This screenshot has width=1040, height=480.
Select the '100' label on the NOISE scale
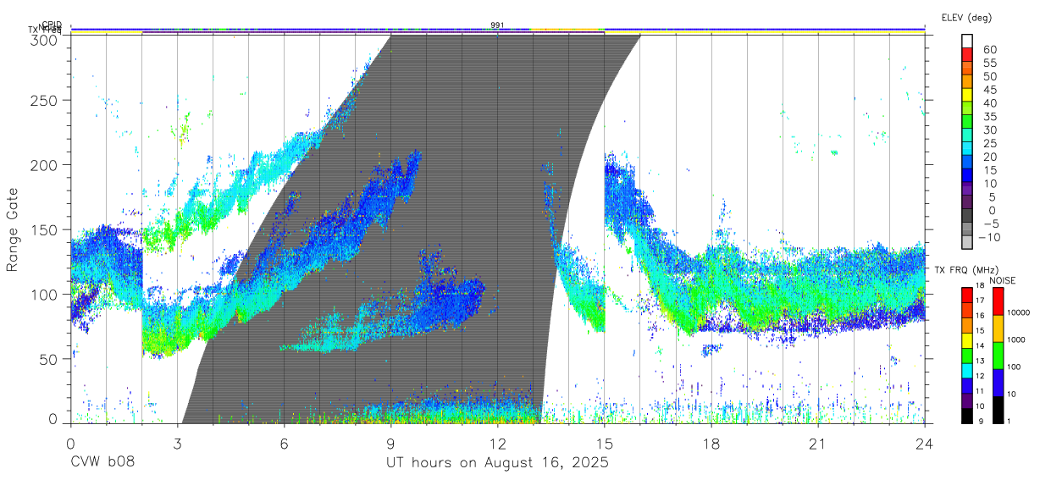pos(1015,367)
